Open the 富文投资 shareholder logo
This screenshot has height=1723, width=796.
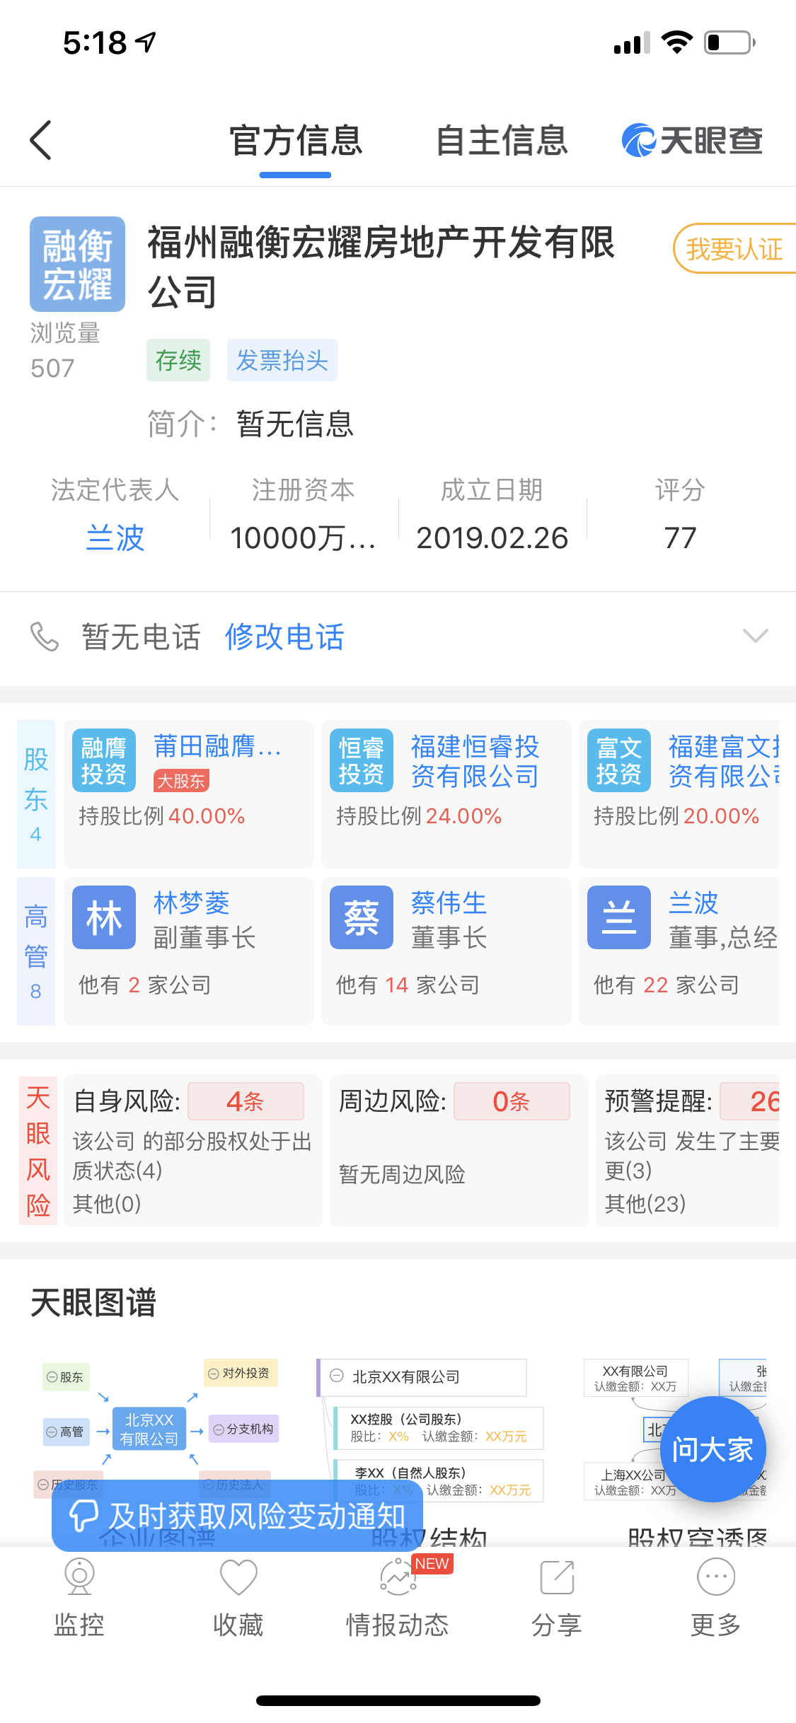(x=618, y=760)
